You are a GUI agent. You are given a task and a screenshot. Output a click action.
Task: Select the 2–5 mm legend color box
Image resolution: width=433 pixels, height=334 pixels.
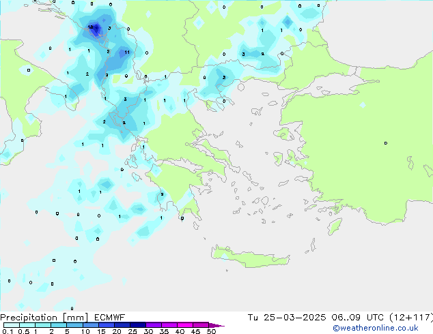click(x=59, y=325)
